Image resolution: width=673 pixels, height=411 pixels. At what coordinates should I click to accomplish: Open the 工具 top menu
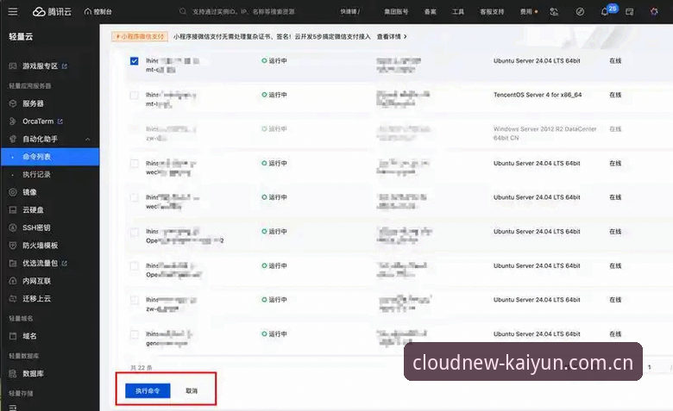(457, 11)
